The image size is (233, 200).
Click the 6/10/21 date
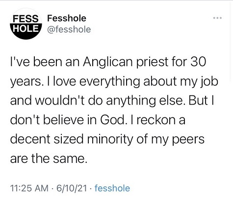pyautogui.click(x=72, y=188)
